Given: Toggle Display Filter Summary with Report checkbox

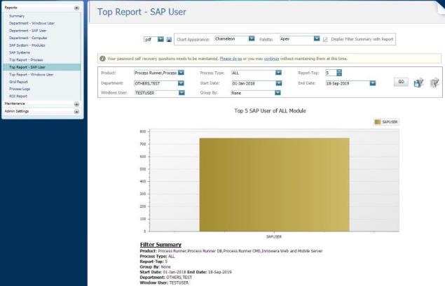Looking at the screenshot, I should 325,39.
